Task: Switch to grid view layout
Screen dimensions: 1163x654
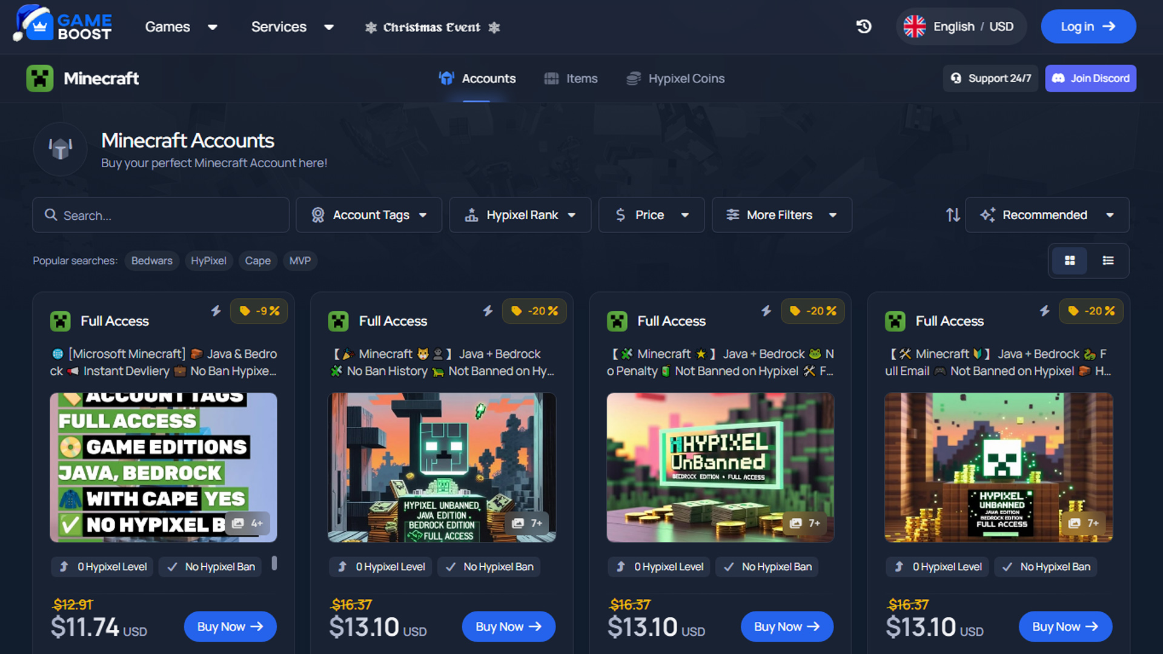Action: tap(1070, 260)
